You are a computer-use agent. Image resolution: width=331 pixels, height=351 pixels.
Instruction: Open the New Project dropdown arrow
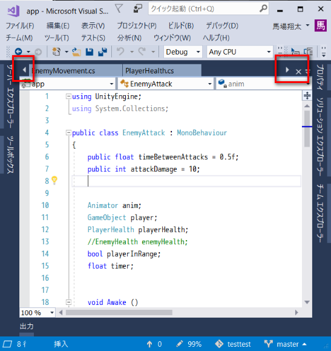coord(67,52)
